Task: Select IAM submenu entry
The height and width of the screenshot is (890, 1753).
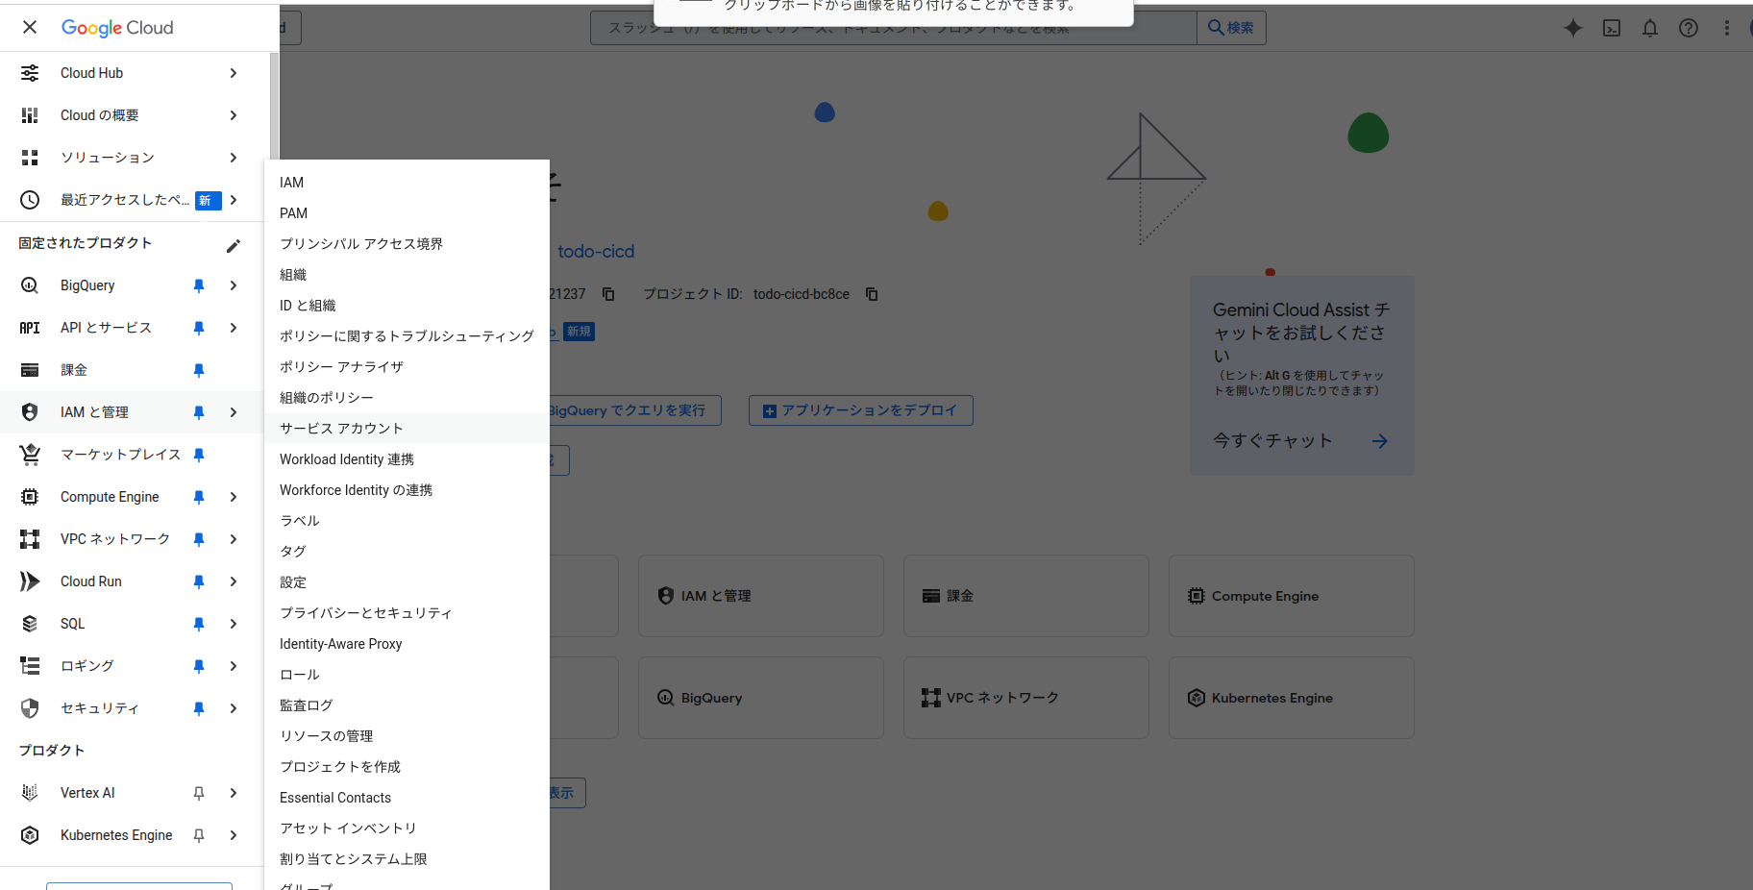Action: tap(407, 183)
